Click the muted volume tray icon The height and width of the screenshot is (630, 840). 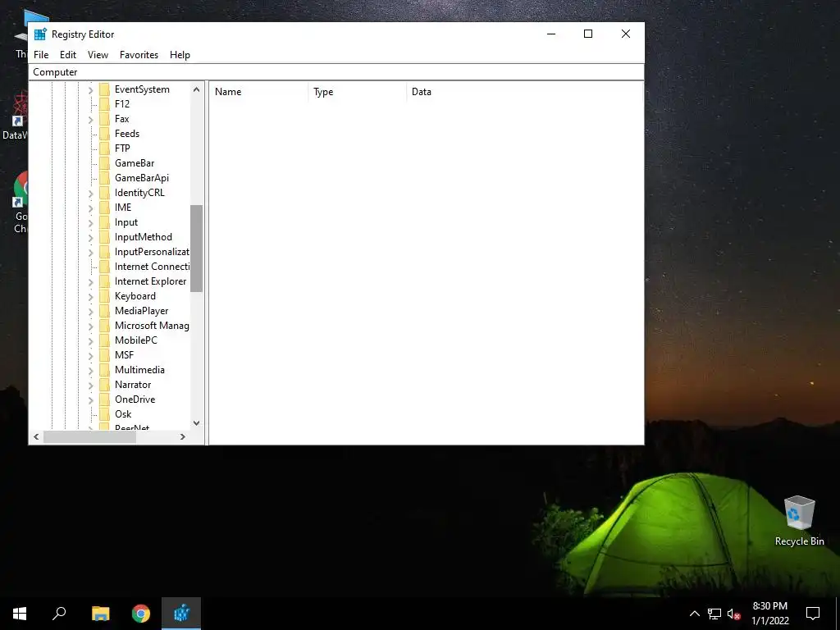click(734, 614)
